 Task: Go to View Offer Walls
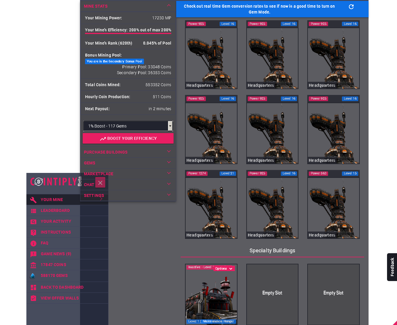pos(60,298)
